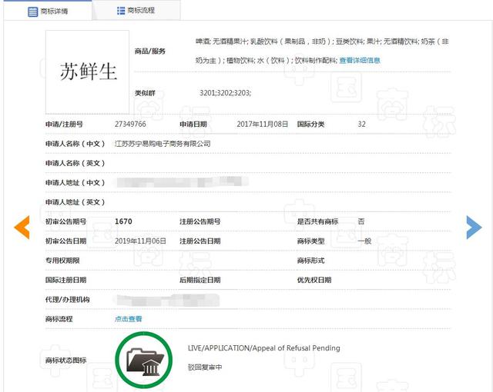Viewport: 493px width, 392px height.
Task: Click the 国际分类 label
Action: pyautogui.click(x=310, y=125)
